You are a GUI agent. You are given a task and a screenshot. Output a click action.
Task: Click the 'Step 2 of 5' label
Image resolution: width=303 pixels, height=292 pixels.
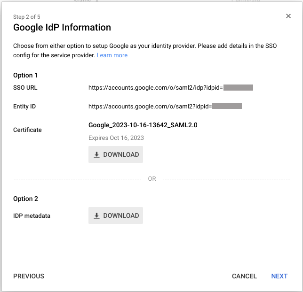[27, 17]
